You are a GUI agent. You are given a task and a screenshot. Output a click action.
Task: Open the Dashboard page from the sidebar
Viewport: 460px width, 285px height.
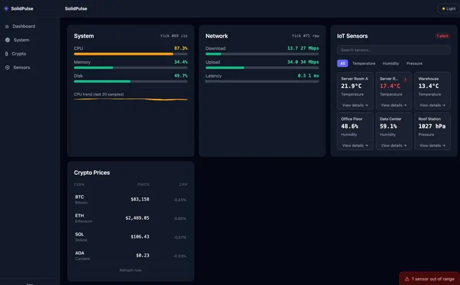[x=30, y=26]
